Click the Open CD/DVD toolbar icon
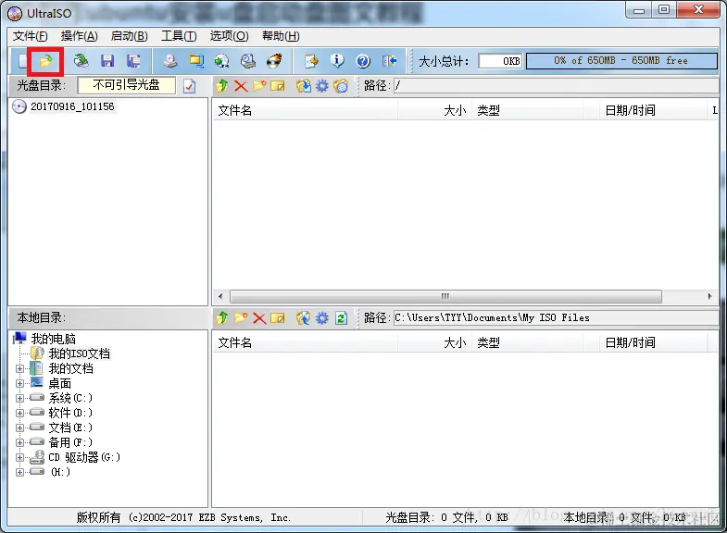727x533 pixels. tap(81, 61)
